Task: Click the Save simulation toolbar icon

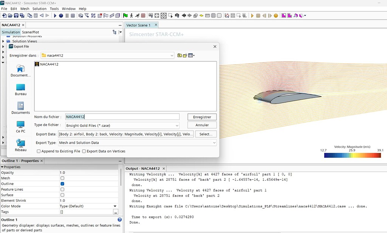Action: tap(16, 15)
